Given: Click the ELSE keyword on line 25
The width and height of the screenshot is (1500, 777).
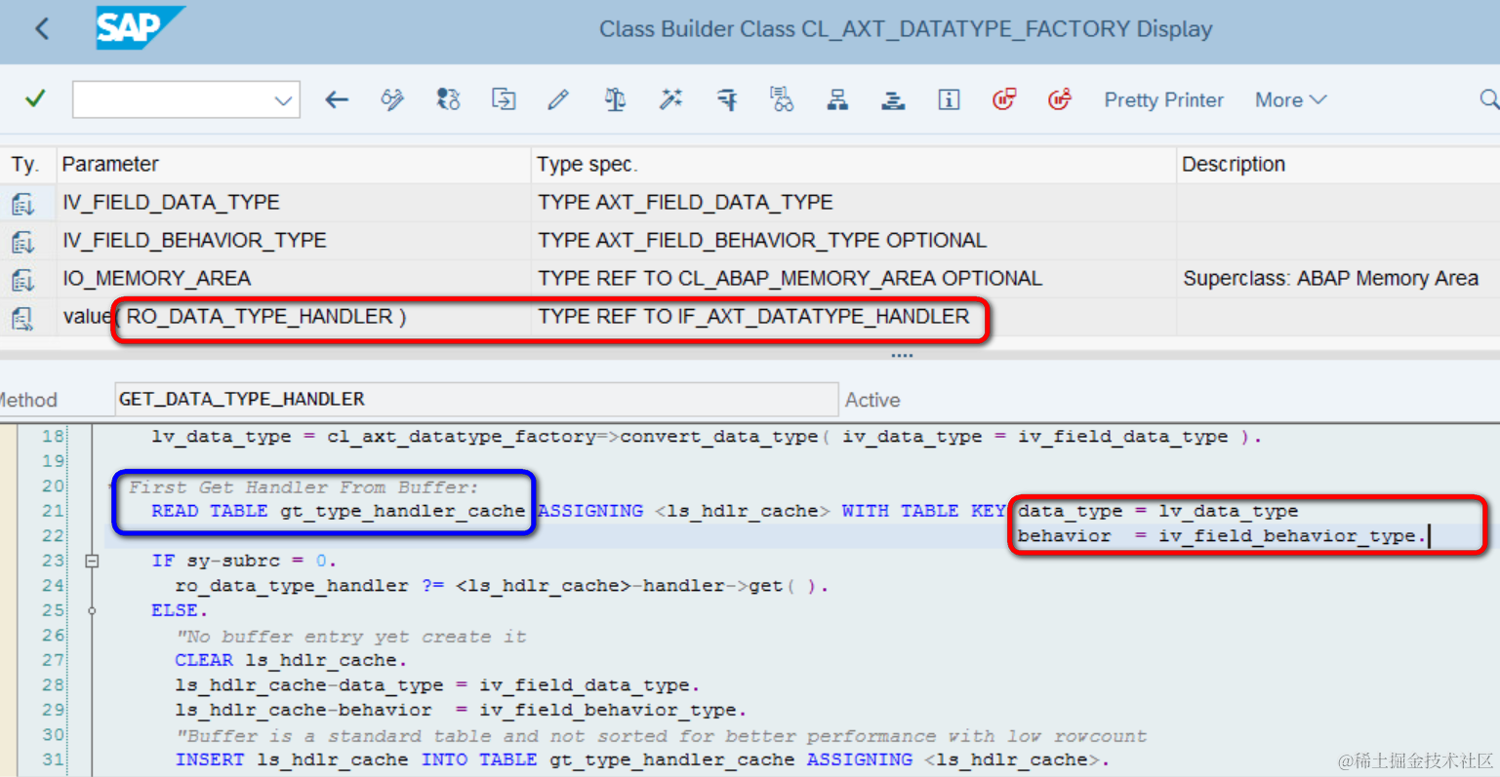Looking at the screenshot, I should [180, 610].
